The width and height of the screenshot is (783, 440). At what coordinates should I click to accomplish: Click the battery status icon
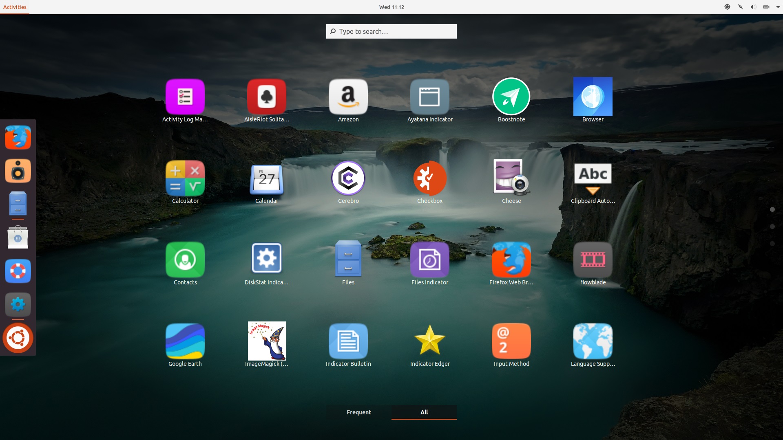pos(766,7)
